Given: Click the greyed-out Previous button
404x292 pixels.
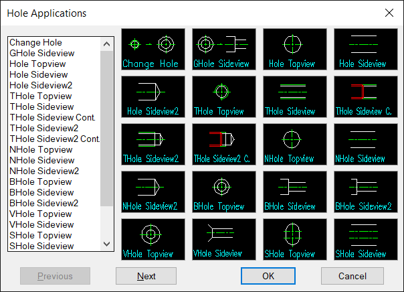Looking at the screenshot, I should click(x=55, y=276).
